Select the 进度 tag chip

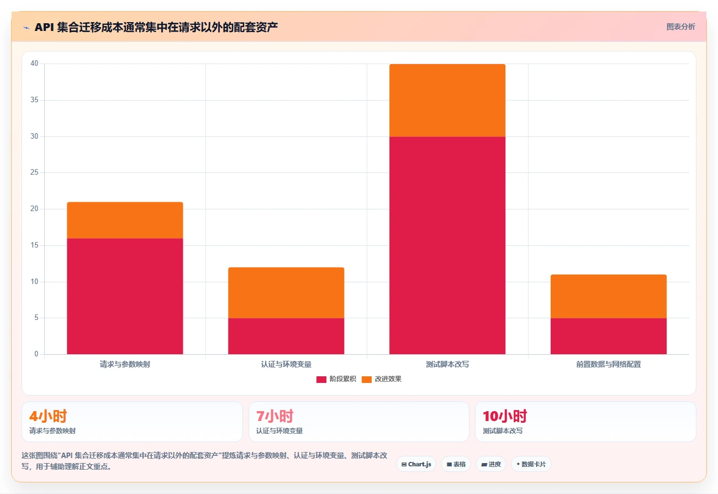490,464
